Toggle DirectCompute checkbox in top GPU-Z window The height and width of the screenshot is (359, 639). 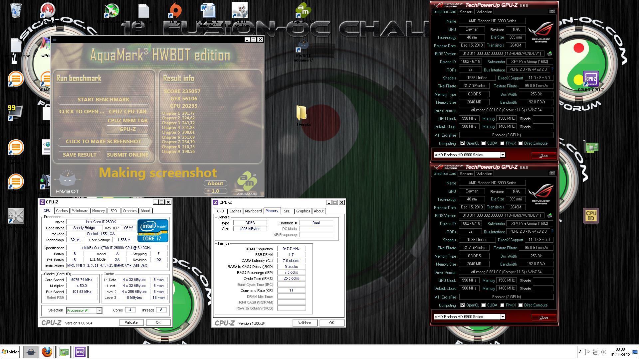pyautogui.click(x=520, y=143)
